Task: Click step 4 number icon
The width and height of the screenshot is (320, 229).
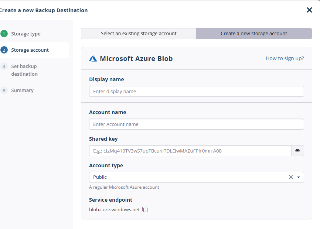Action: click(4, 90)
